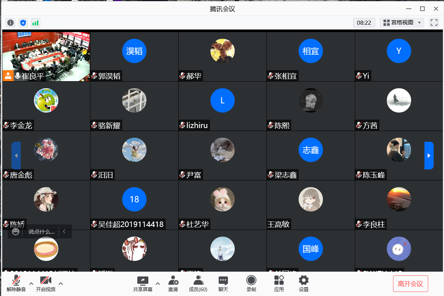This screenshot has height=296, width=444.
Task: Open the Apps (应用) icon
Action: (x=279, y=283)
